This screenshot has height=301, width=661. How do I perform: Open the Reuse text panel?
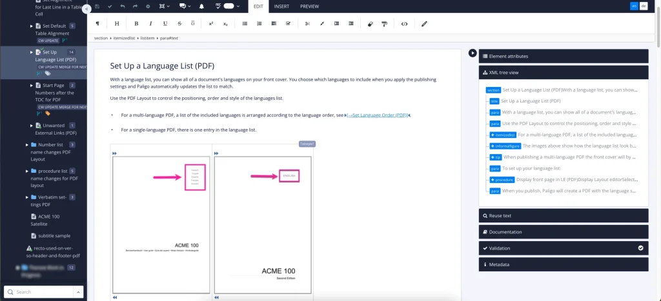click(x=563, y=215)
